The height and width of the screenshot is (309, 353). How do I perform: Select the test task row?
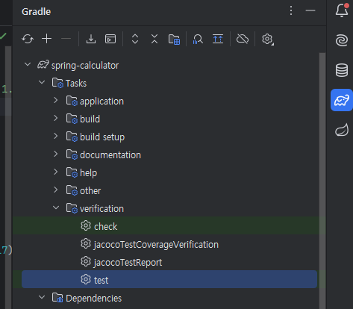[x=169, y=279]
